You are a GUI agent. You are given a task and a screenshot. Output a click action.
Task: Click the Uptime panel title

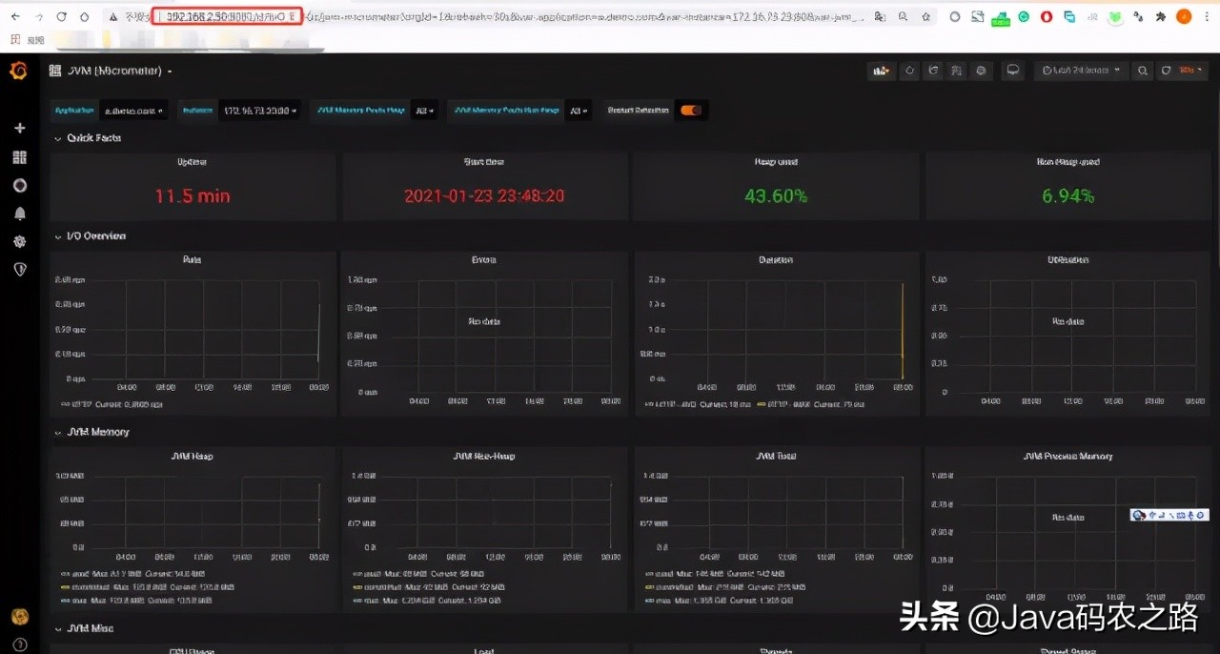[193, 162]
